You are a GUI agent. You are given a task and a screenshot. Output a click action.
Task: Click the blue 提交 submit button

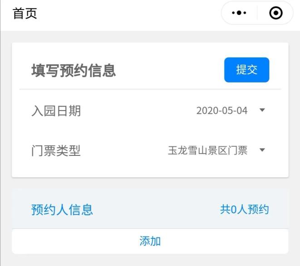(246, 70)
